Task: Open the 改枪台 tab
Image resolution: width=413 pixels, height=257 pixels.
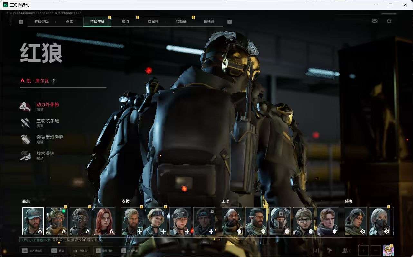Action: tap(209, 22)
